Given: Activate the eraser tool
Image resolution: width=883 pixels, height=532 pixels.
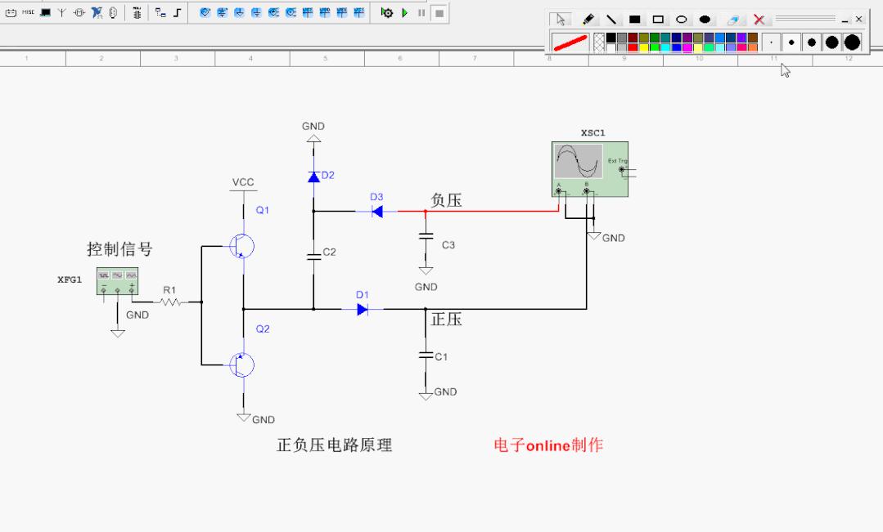Looking at the screenshot, I should coord(733,19).
